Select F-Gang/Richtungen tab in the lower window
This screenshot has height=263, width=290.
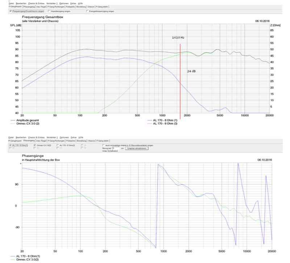click(x=56, y=141)
